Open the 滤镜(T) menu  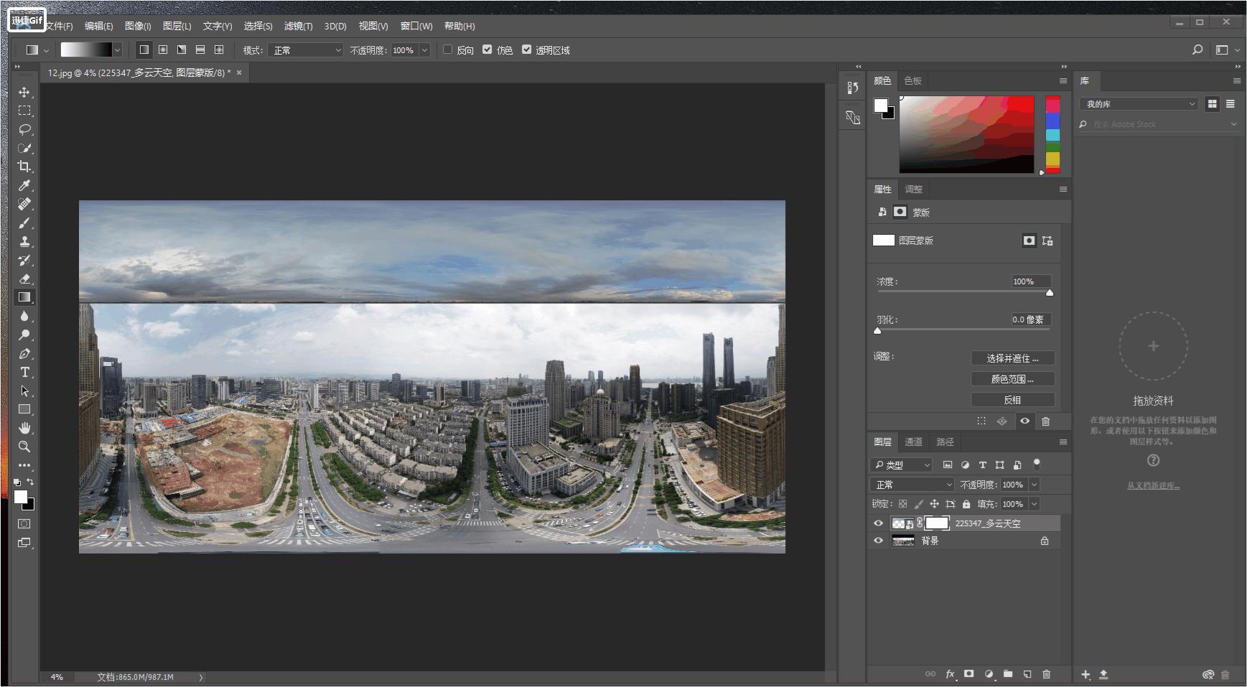pos(298,26)
